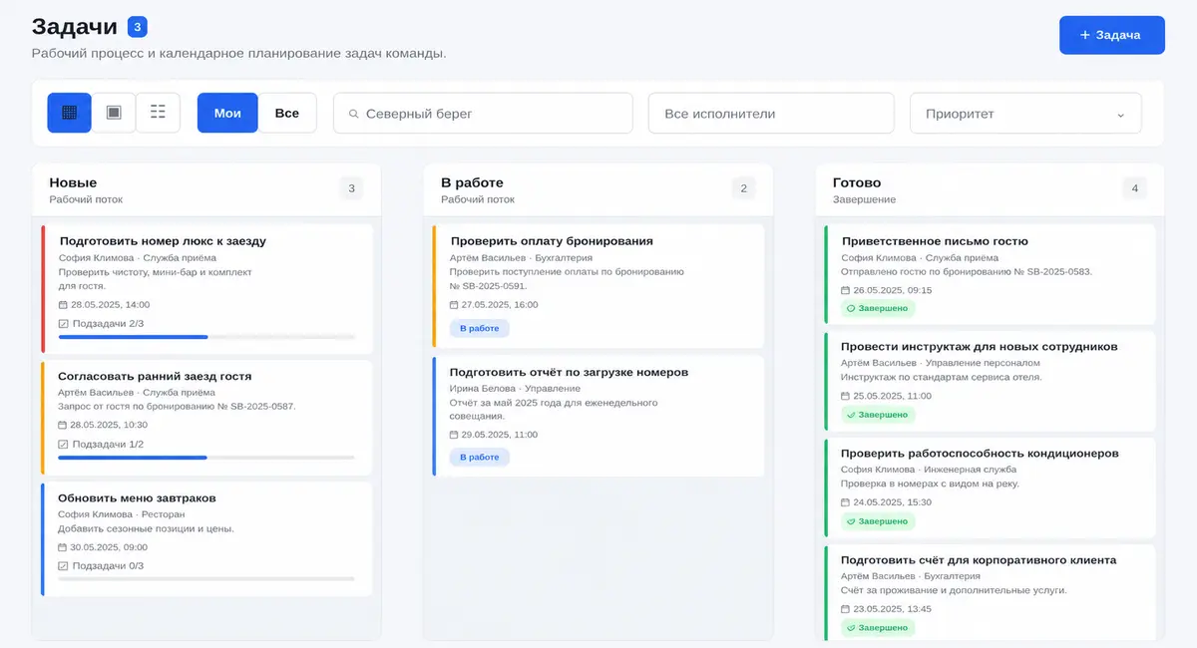The width and height of the screenshot is (1197, 648).
Task: Click Артём Васильев · Управление персоналом line
Action: [941, 363]
